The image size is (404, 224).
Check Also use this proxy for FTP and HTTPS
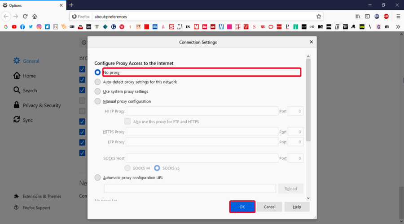click(127, 121)
